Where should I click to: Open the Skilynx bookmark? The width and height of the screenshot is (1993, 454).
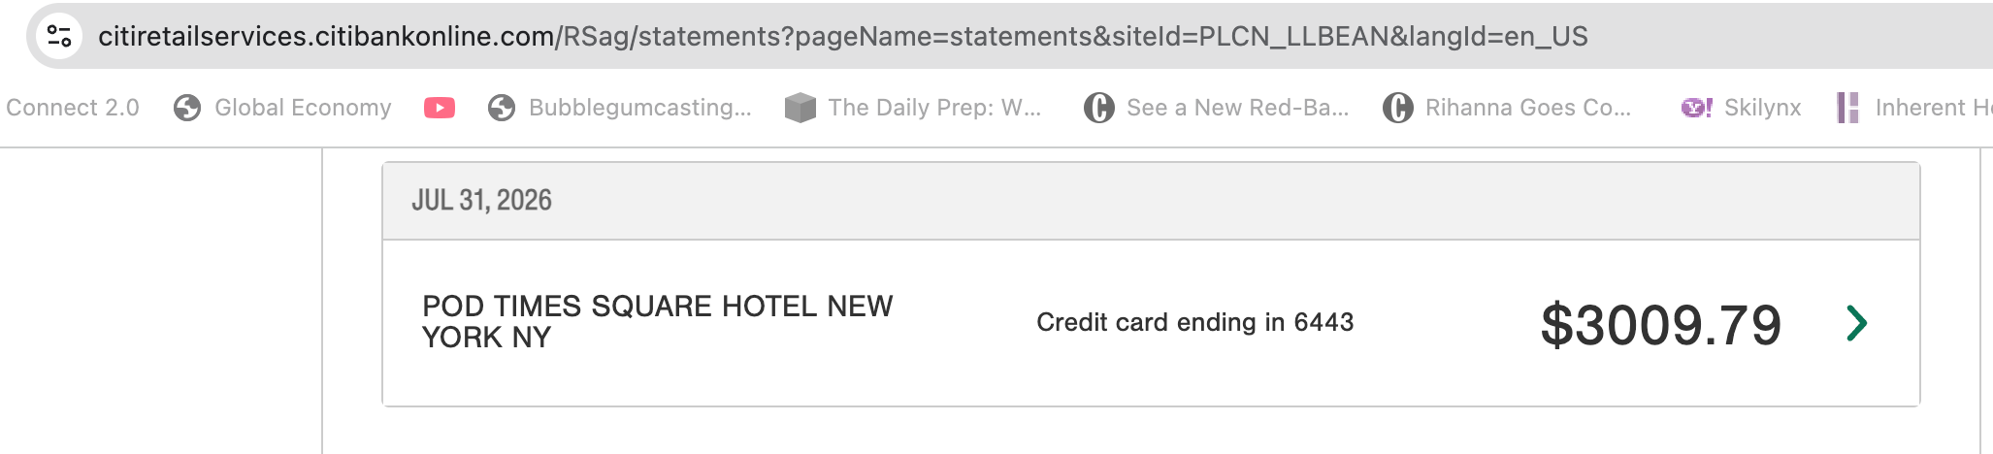click(x=1762, y=108)
